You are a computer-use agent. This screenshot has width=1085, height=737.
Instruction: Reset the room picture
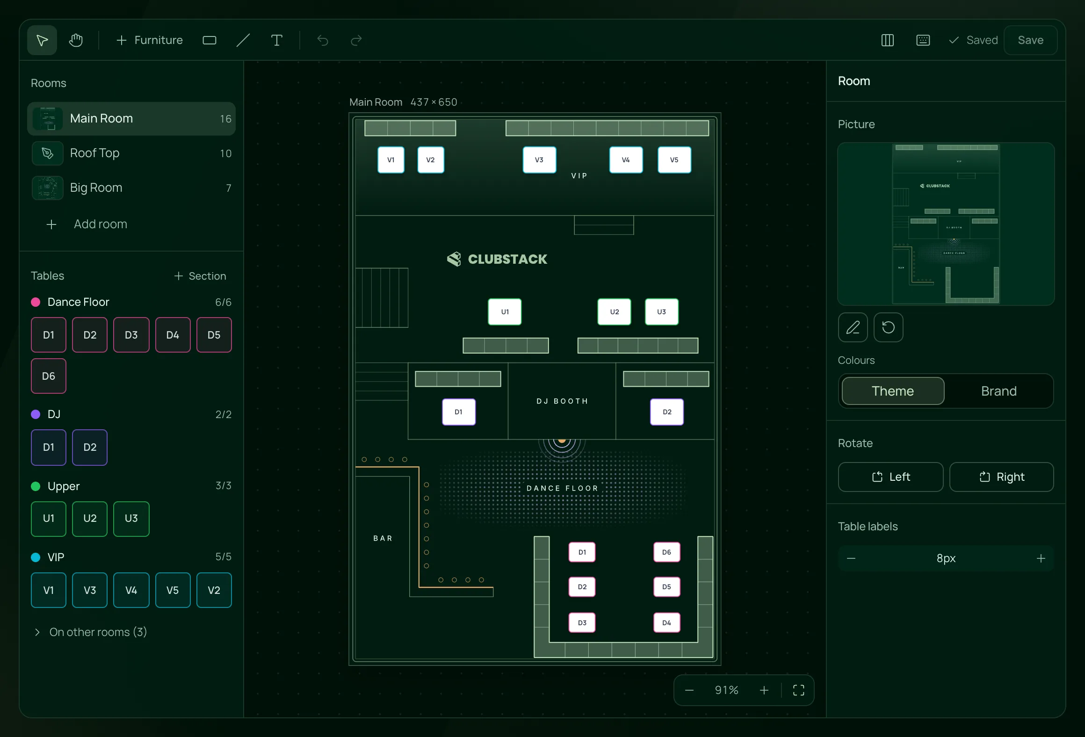click(x=889, y=327)
